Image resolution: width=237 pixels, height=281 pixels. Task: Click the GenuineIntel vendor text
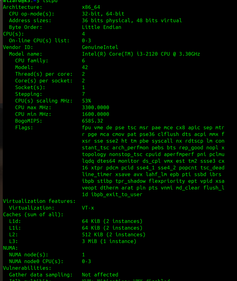pyautogui.click(x=100, y=47)
